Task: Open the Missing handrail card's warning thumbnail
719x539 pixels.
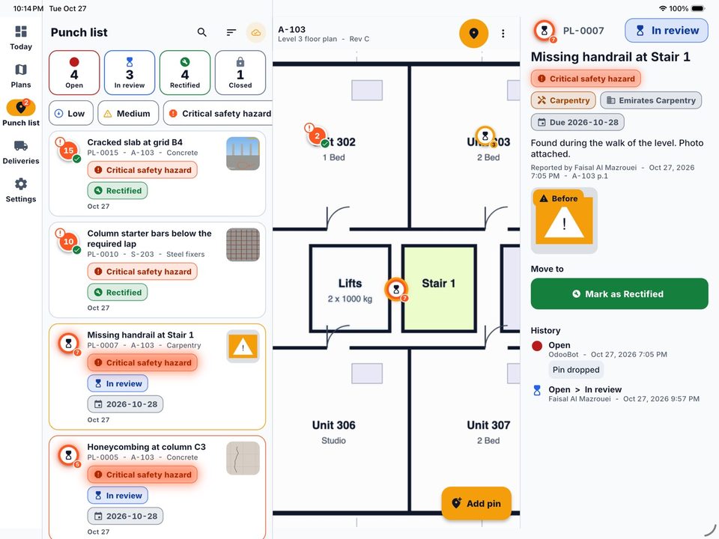Action: point(243,347)
